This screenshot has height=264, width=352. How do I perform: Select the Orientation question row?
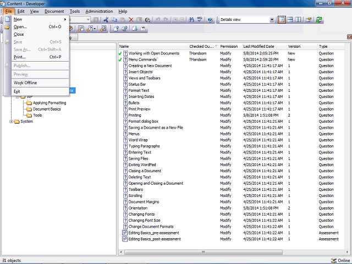[231, 208]
